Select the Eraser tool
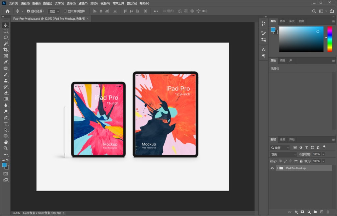337x216 pixels. coord(6,93)
